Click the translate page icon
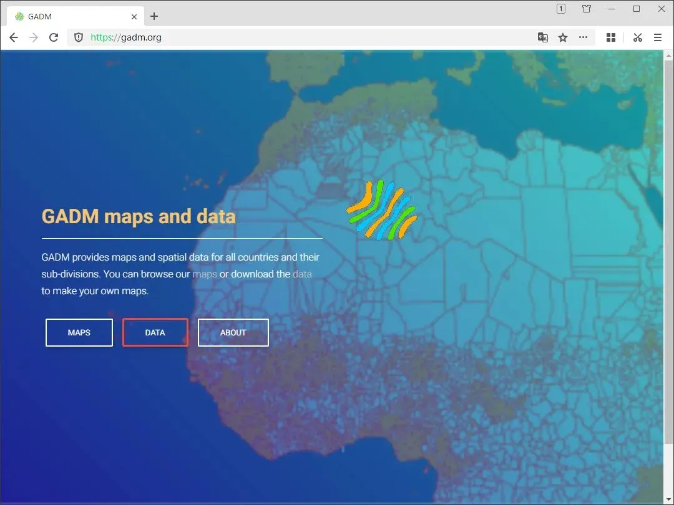This screenshot has width=674, height=505. point(543,37)
